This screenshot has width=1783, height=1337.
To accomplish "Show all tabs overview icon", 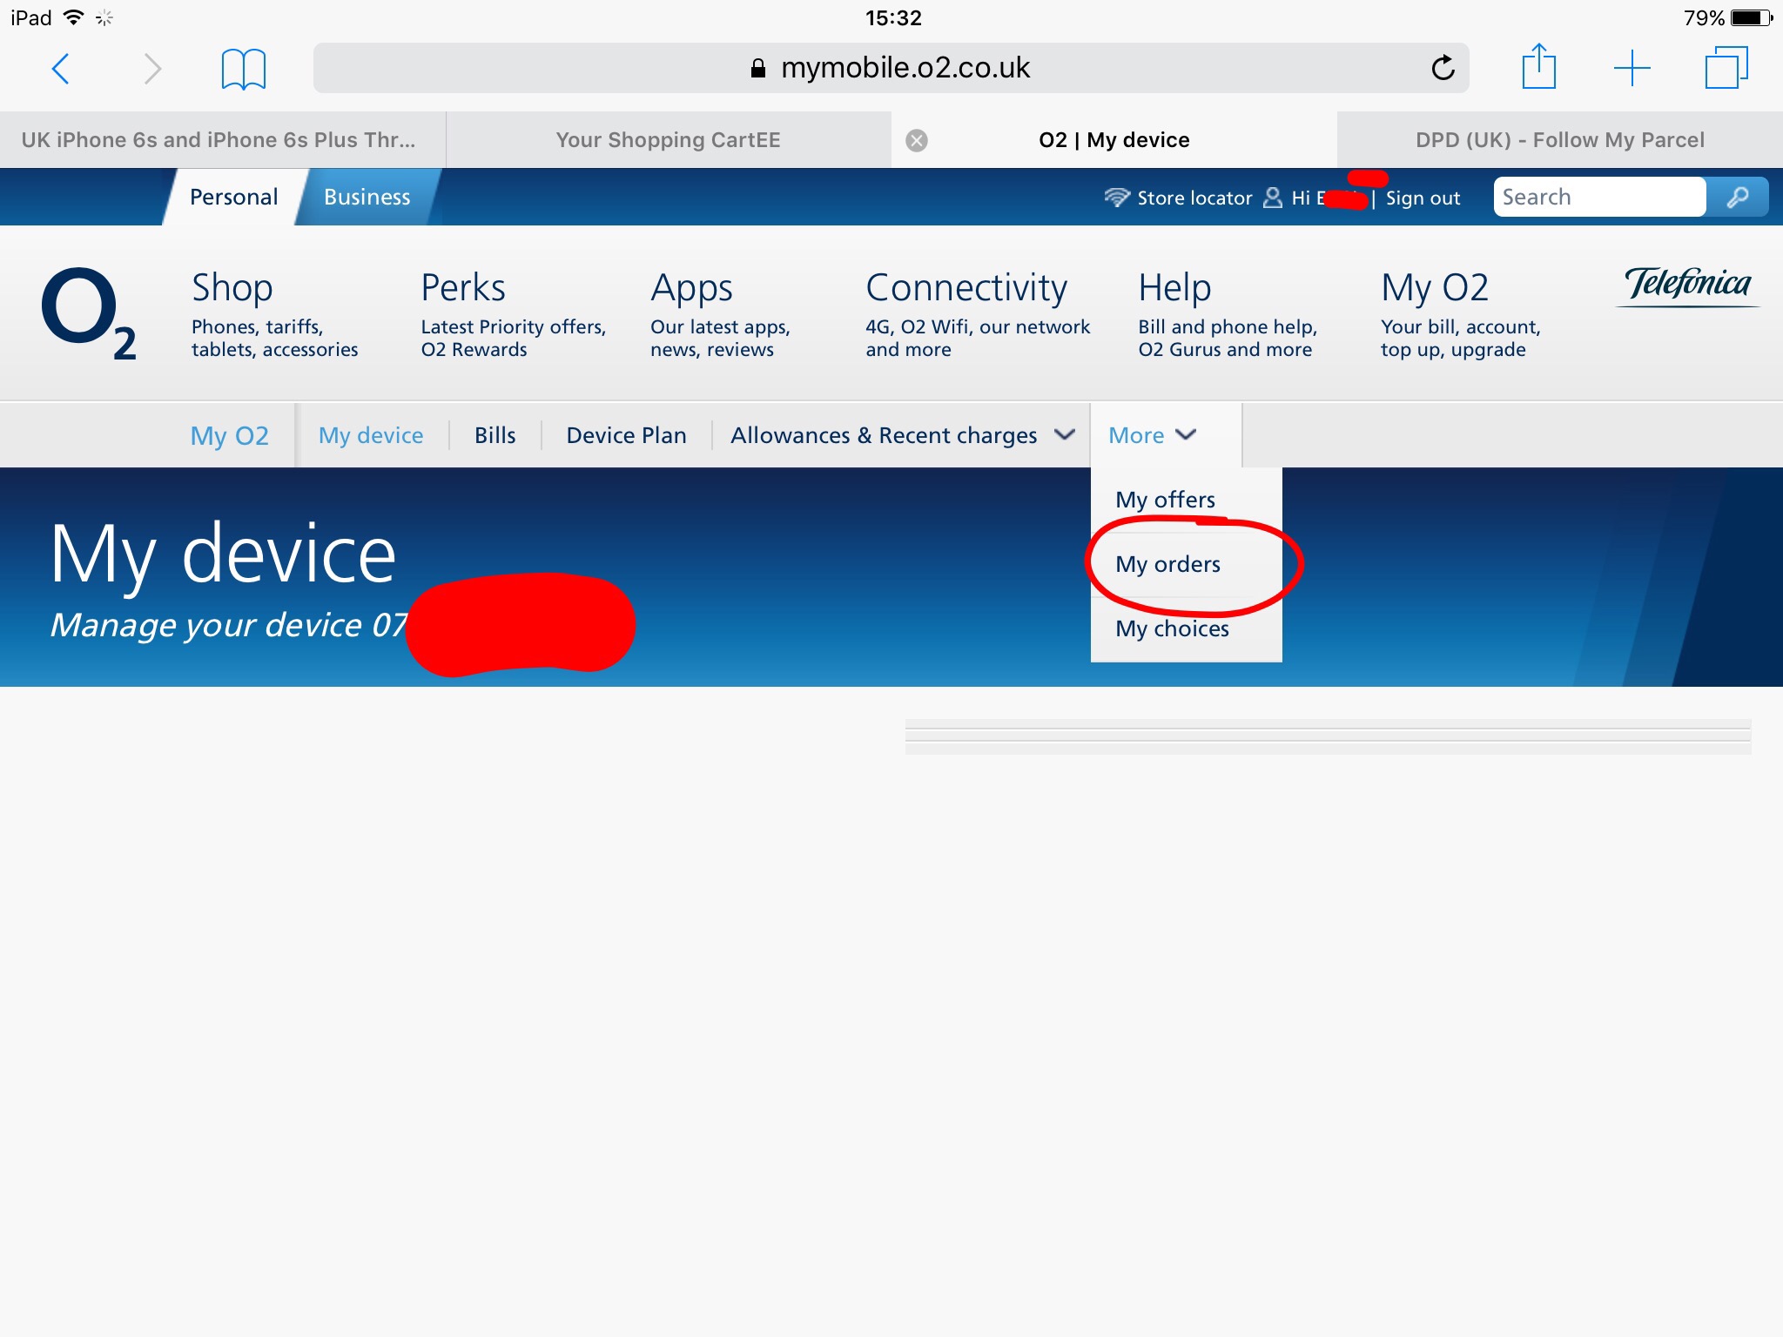I will [x=1726, y=67].
